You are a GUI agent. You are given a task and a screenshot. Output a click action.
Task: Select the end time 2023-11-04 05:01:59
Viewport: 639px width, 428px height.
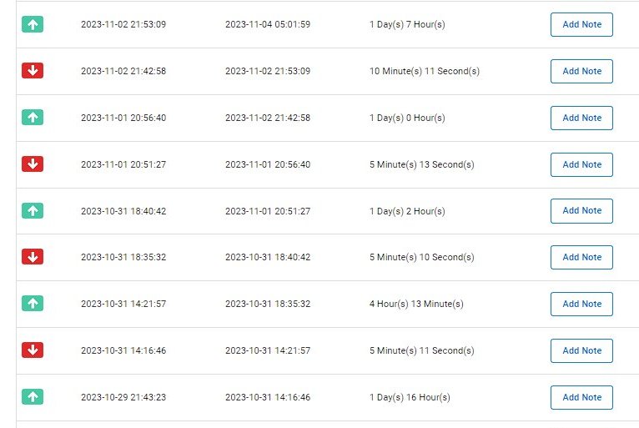[268, 24]
